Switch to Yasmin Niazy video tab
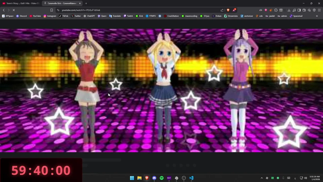 click(21, 3)
